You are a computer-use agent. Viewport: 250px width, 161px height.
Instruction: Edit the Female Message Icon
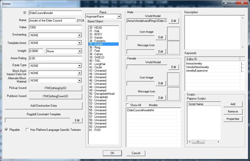pyautogui.click(x=161, y=98)
